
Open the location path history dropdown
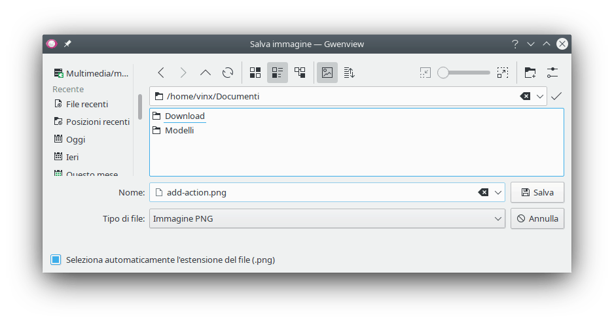(x=540, y=96)
